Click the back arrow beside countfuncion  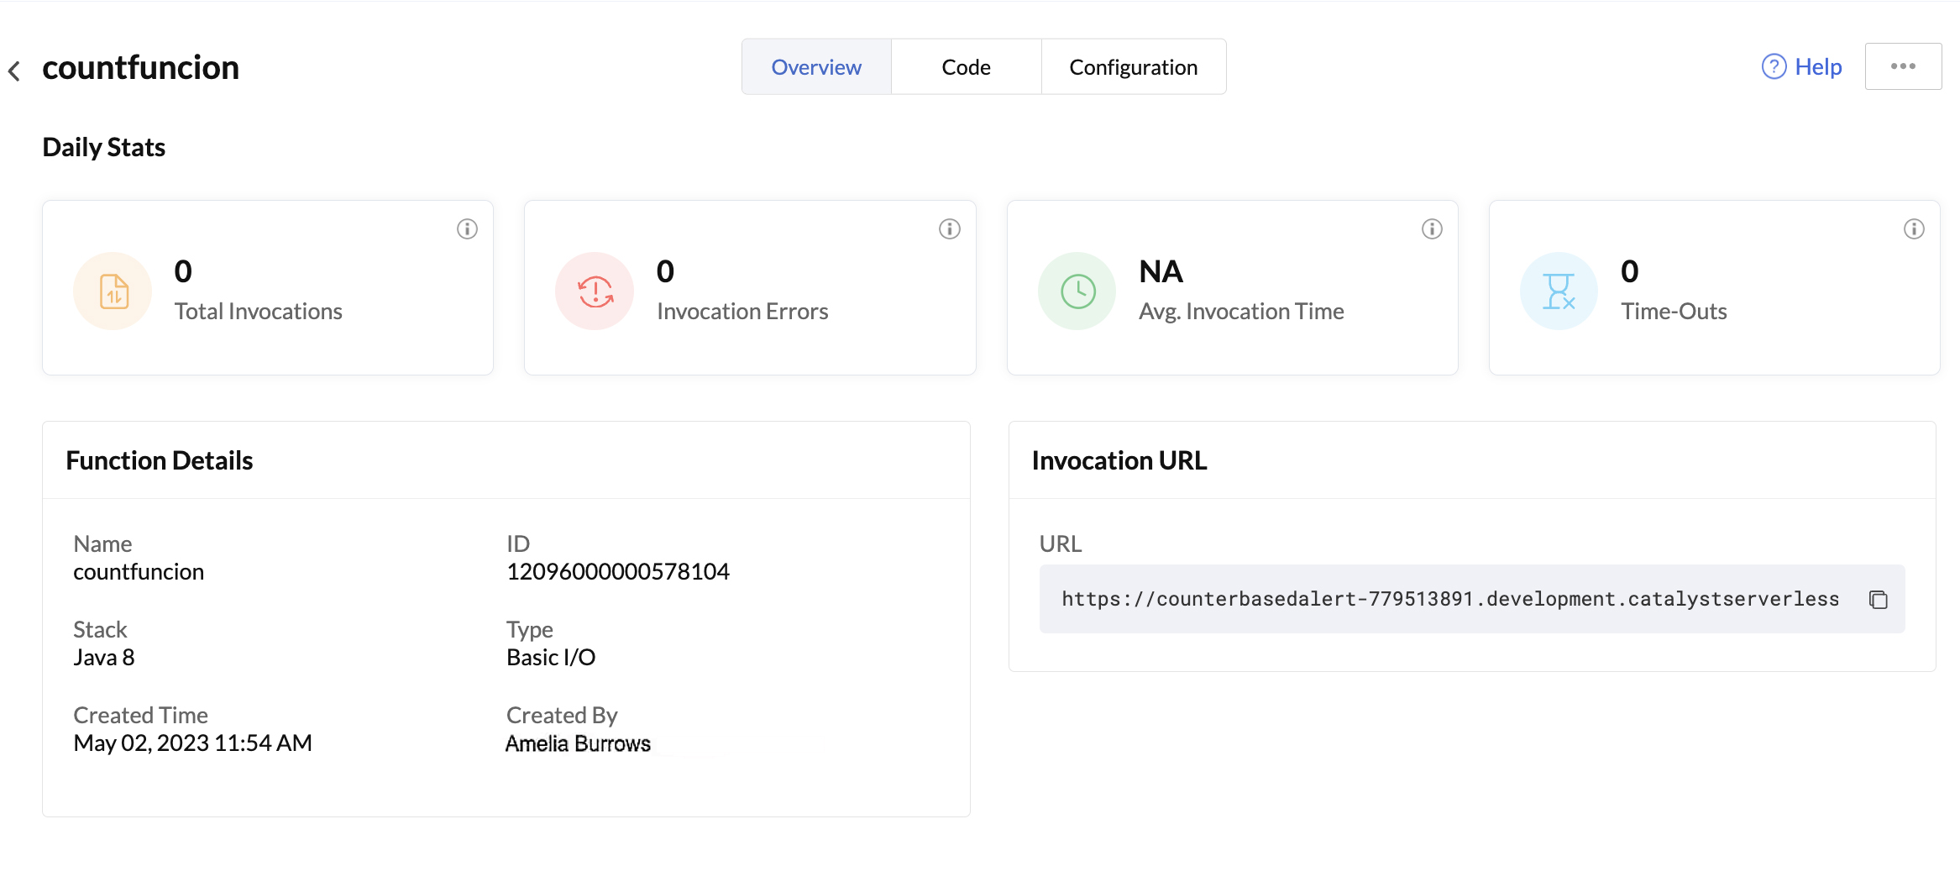[x=14, y=71]
